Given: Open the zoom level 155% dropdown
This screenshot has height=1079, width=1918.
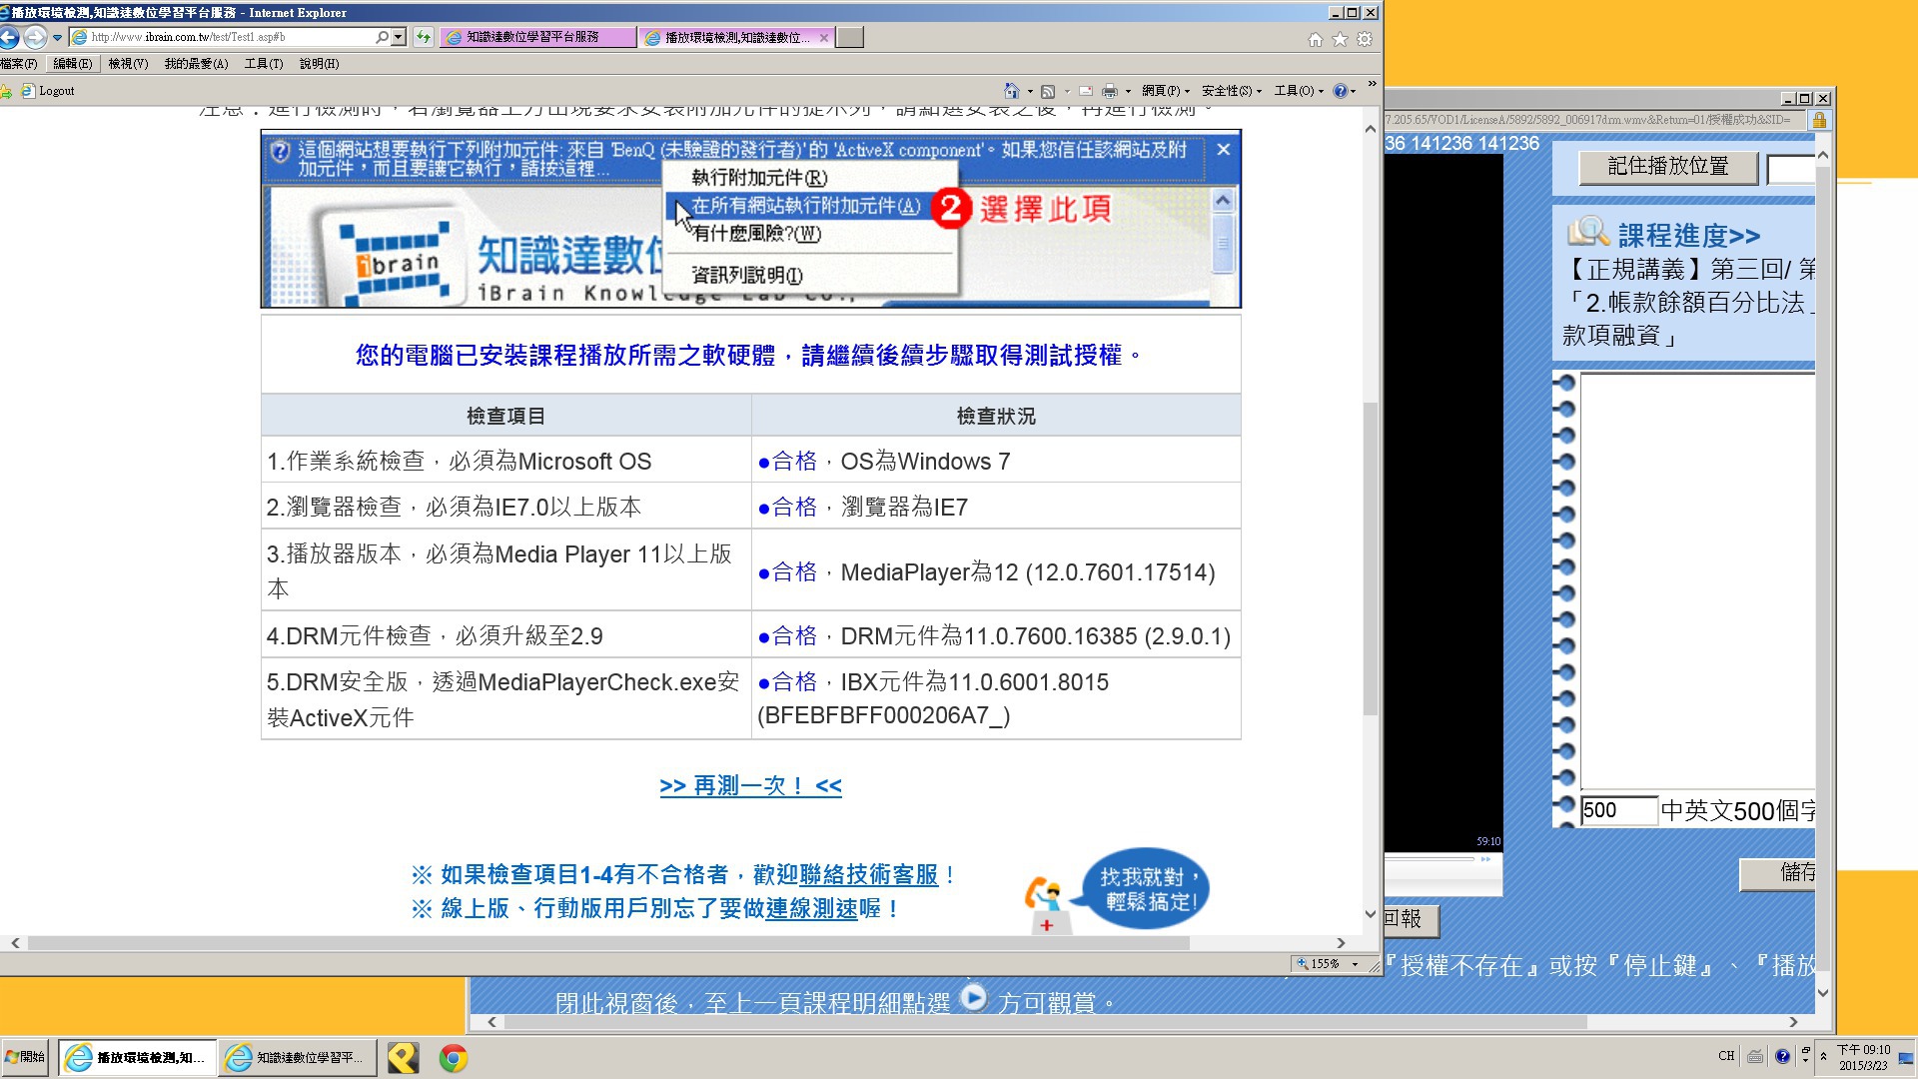Looking at the screenshot, I should (1355, 964).
